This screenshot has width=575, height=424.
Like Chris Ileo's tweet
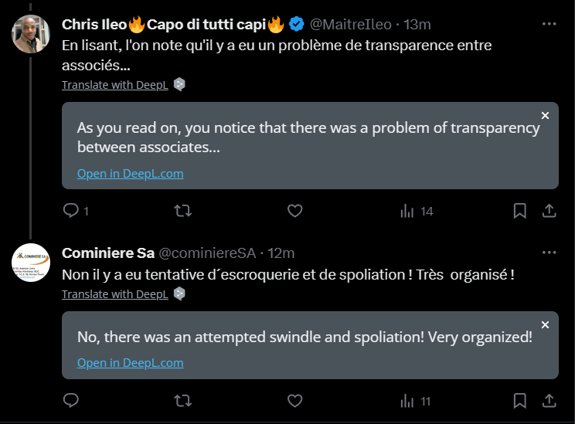click(x=294, y=211)
